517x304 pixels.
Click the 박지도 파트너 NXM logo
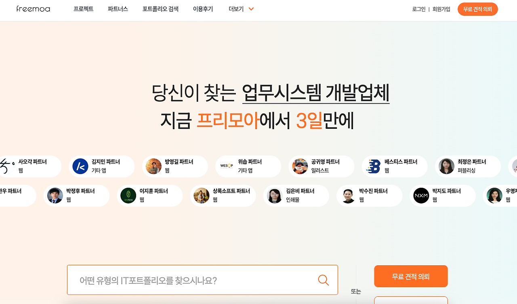(x=421, y=195)
